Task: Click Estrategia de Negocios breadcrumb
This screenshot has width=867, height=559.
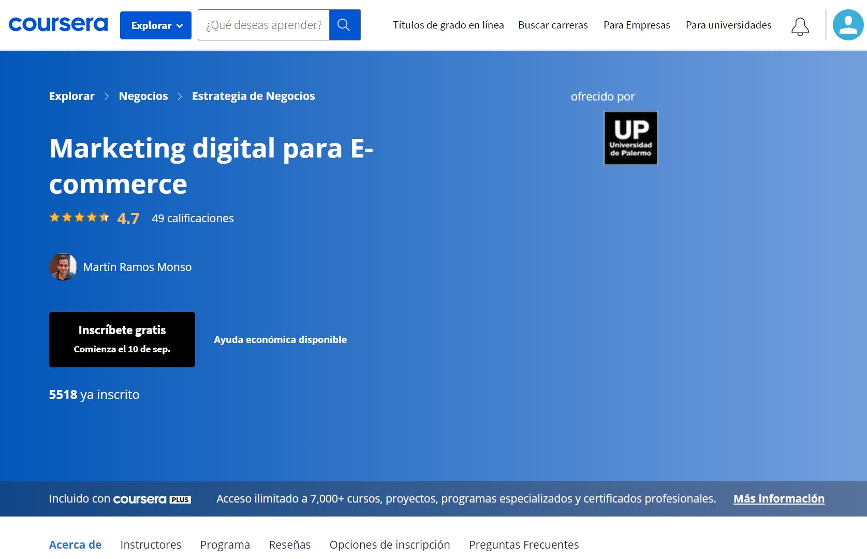Action: point(253,96)
